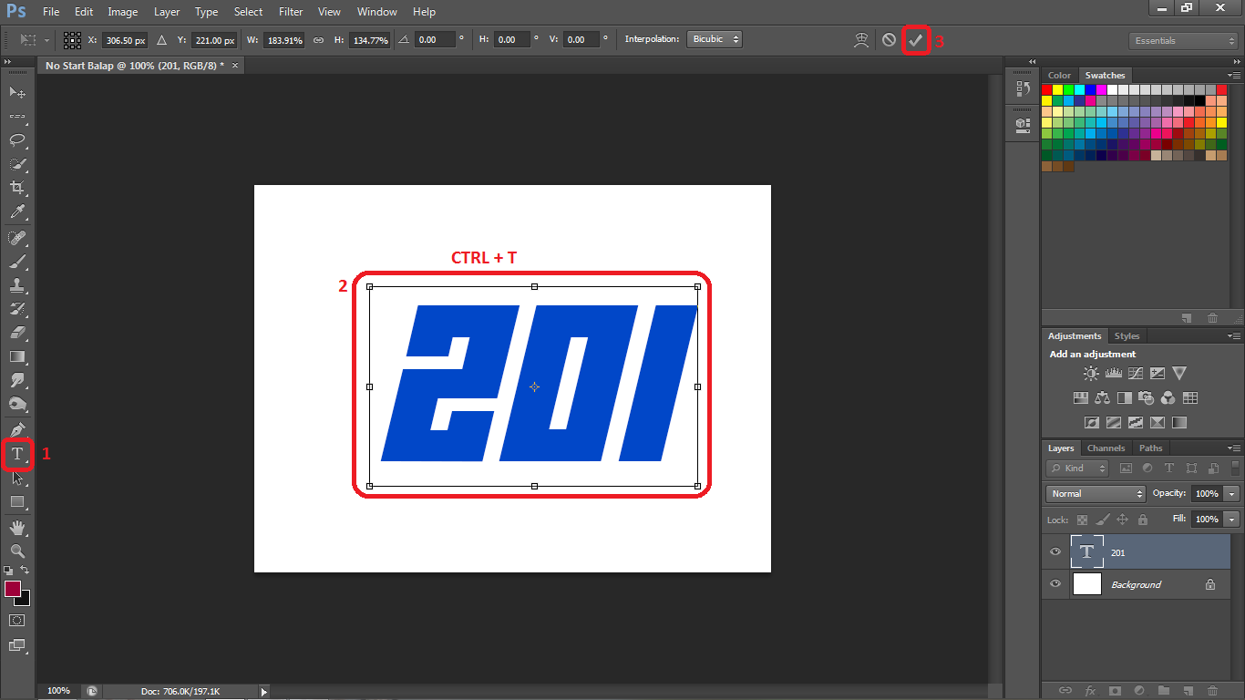Image resolution: width=1245 pixels, height=700 pixels.
Task: Add a layer style with fx
Action: 1089,691
